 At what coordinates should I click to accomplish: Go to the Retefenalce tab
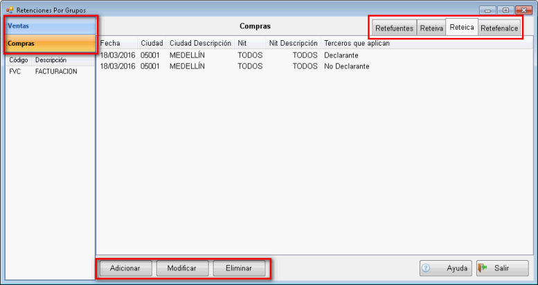tap(499, 28)
